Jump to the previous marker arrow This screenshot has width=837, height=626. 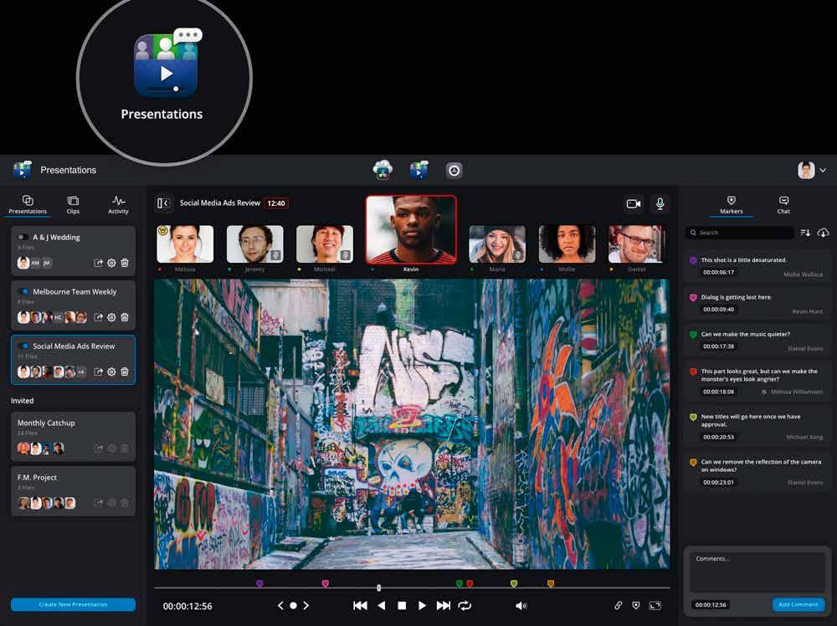[x=280, y=605]
